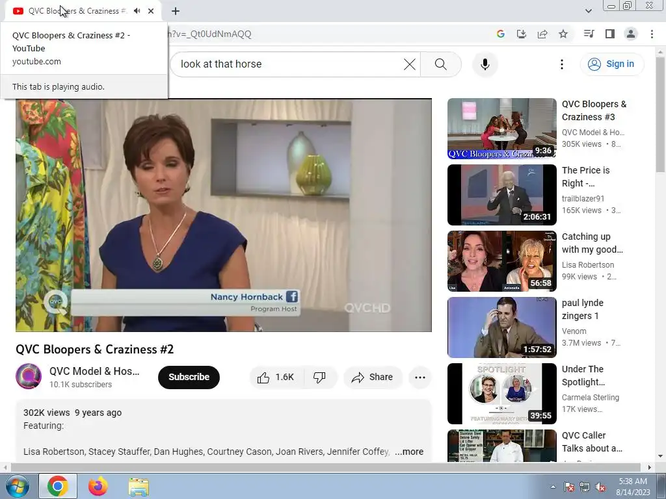Click the Carmela Sterling channel name
Screen dimensions: 666x499
click(591, 397)
